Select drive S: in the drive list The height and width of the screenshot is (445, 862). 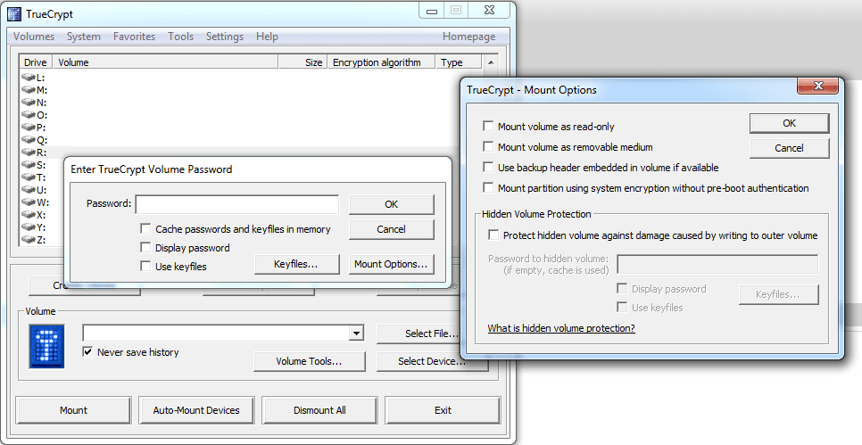33,165
